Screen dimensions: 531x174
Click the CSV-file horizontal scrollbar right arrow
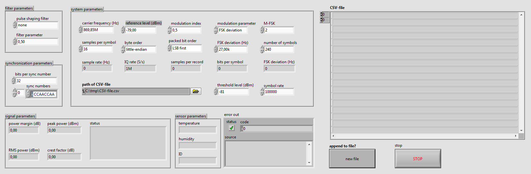click(516, 136)
